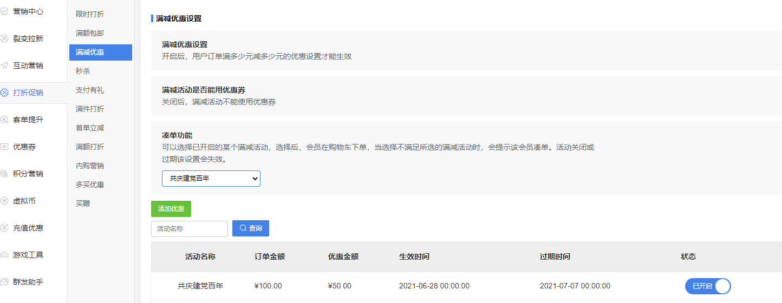This screenshot has width=782, height=303.
Task: Click the 凑单功能 heading
Action: (x=177, y=135)
